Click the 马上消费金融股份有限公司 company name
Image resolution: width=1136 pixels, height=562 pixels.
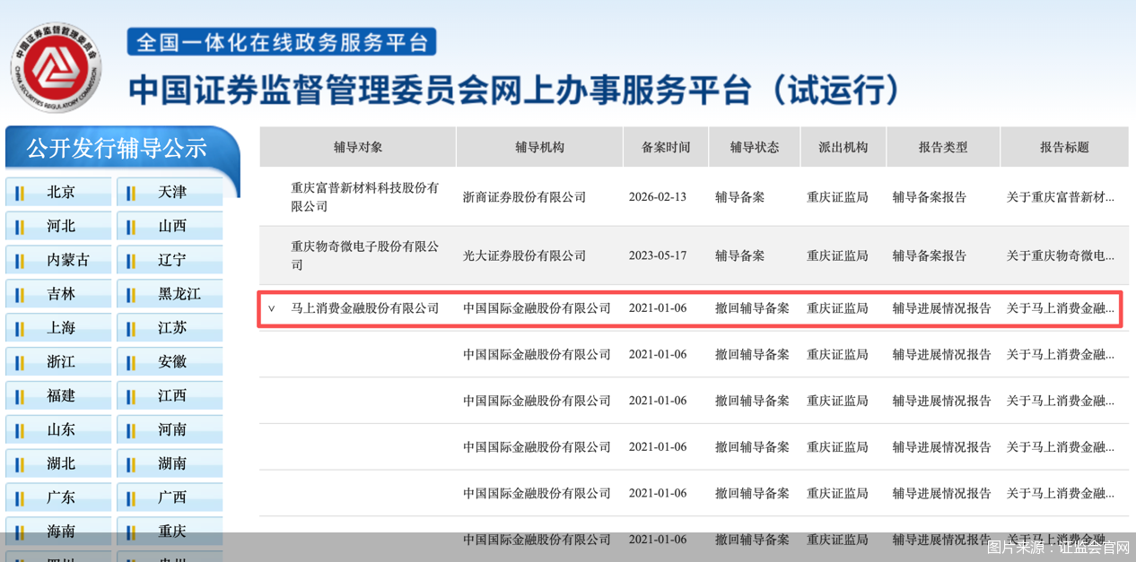point(365,308)
